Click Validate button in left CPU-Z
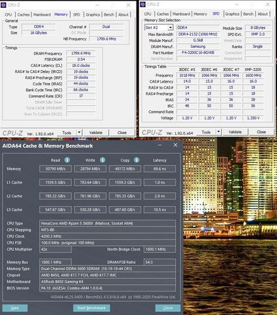Viewport: 277px width, 315px height. 96,133
